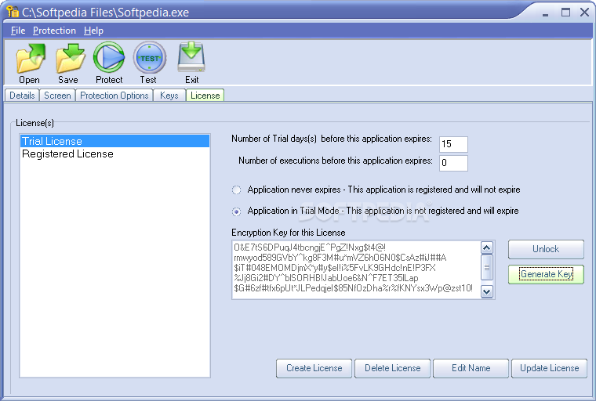The image size is (596, 401).
Task: Close the application window
Action: click(584, 13)
